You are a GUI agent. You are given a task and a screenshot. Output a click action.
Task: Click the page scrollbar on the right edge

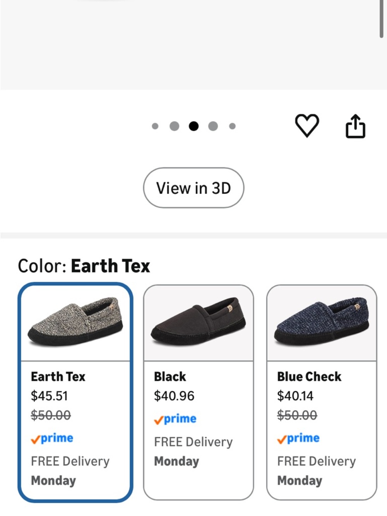(382, 19)
